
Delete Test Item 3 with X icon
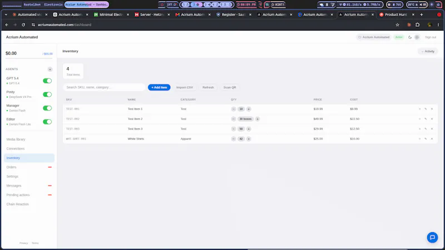tap(432, 129)
